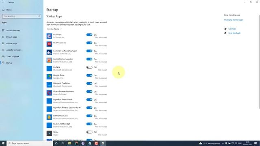Disable Microsoft OneDrive startup toggle

[x=89, y=84]
